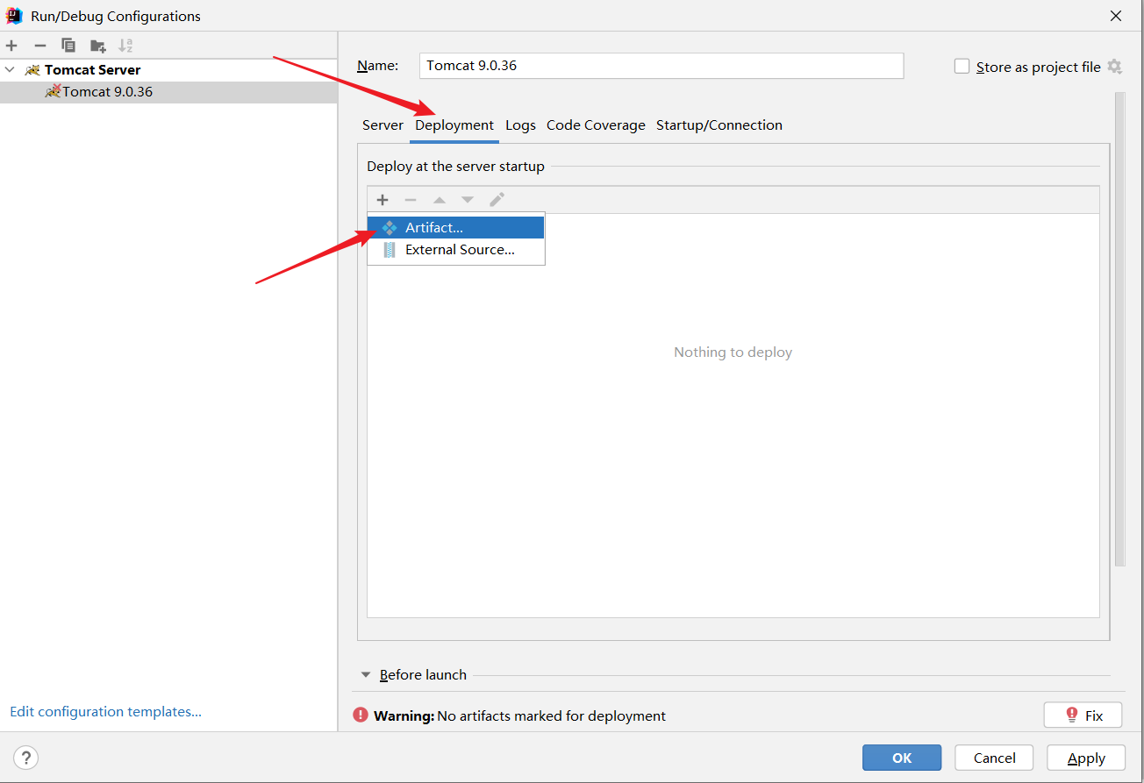The image size is (1144, 783).
Task: Remove the selected configuration using the minus icon
Action: click(39, 46)
